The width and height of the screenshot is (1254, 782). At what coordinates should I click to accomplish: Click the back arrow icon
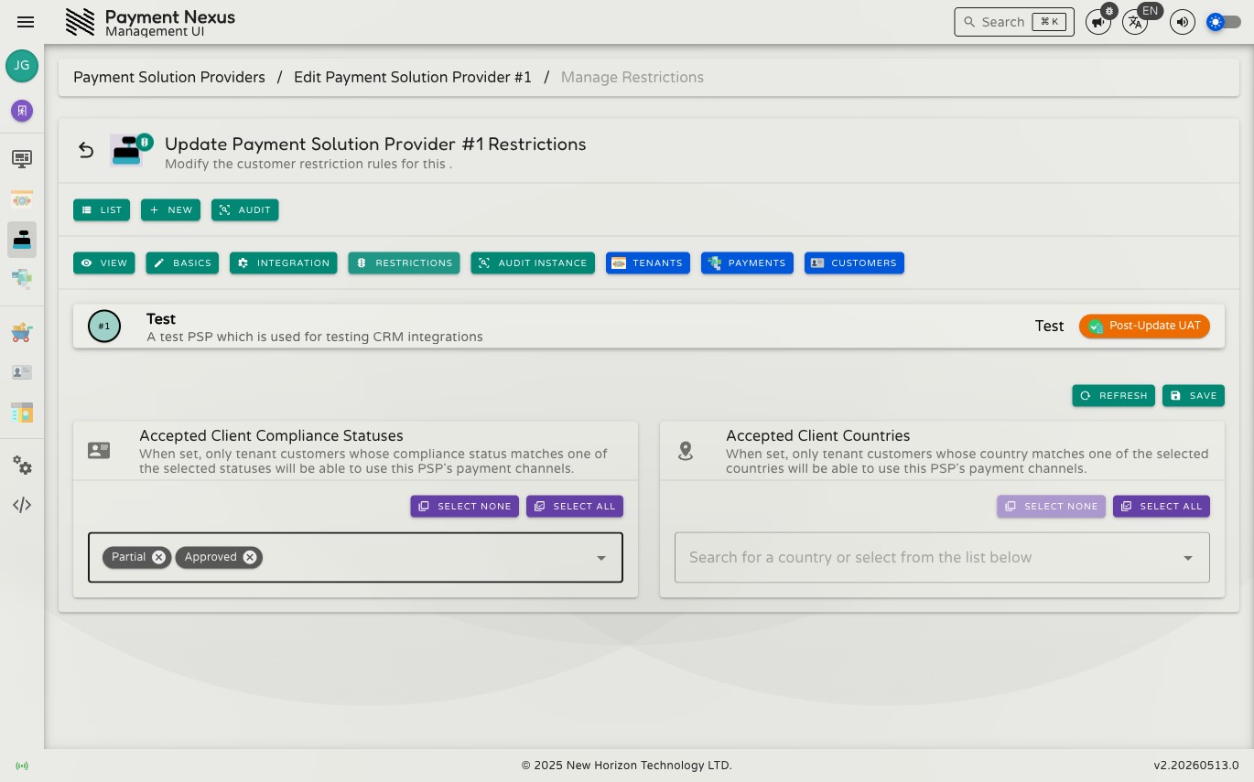click(x=86, y=150)
